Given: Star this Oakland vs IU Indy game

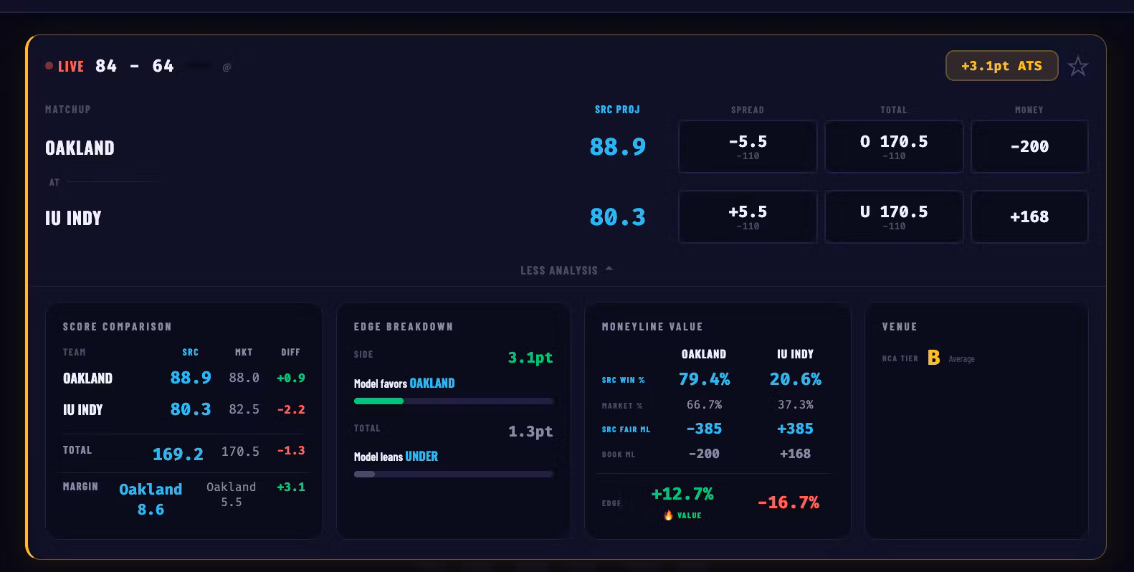Looking at the screenshot, I should (x=1077, y=67).
